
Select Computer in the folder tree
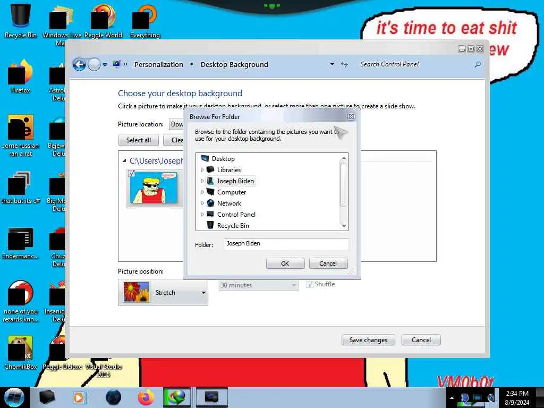point(232,192)
